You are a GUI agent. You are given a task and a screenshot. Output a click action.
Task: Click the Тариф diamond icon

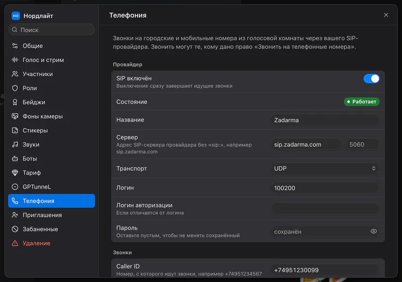click(x=15, y=173)
